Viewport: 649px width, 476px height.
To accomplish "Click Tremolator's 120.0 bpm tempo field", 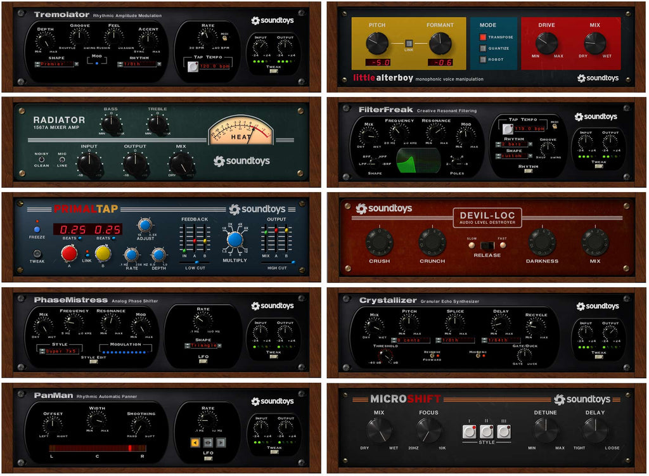I will (215, 66).
